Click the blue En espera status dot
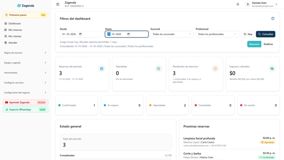The height and width of the screenshot is (160, 284). pos(105,105)
